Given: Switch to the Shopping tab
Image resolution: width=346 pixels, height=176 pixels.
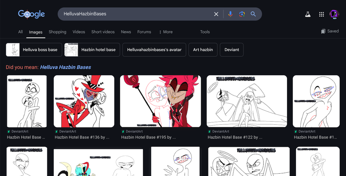Looking at the screenshot, I should coord(57,32).
